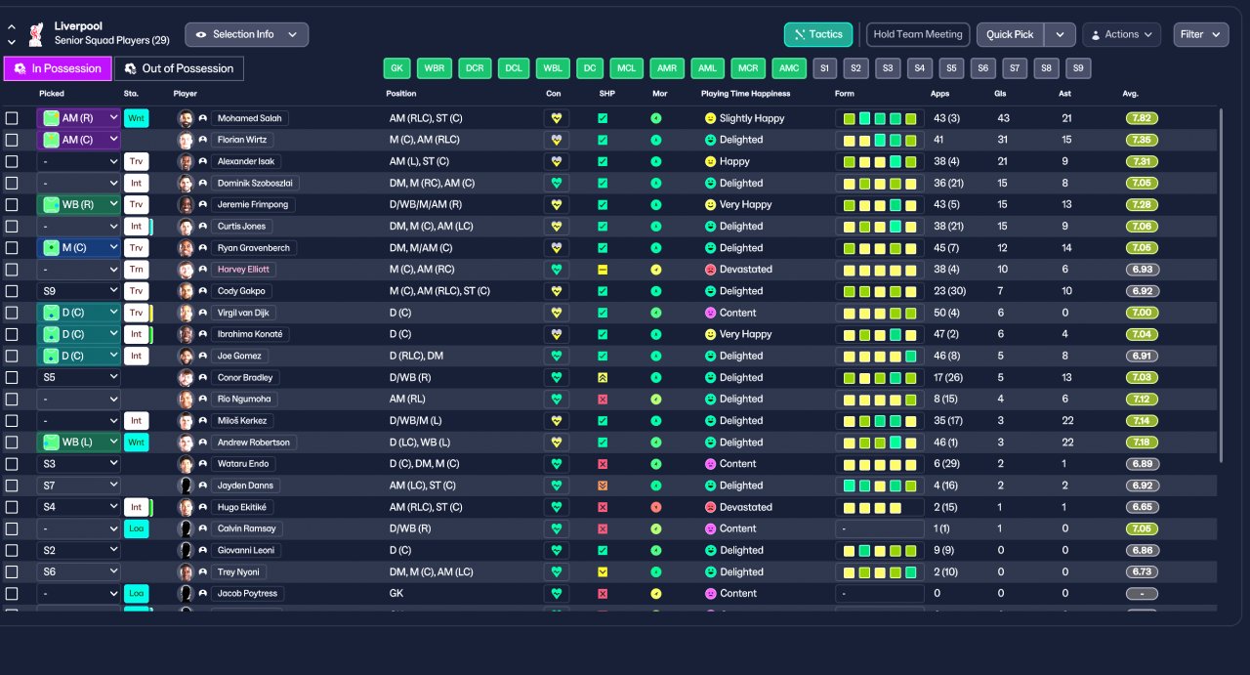
Task: Click Mohamed Salah's condition heart icon
Action: click(557, 118)
